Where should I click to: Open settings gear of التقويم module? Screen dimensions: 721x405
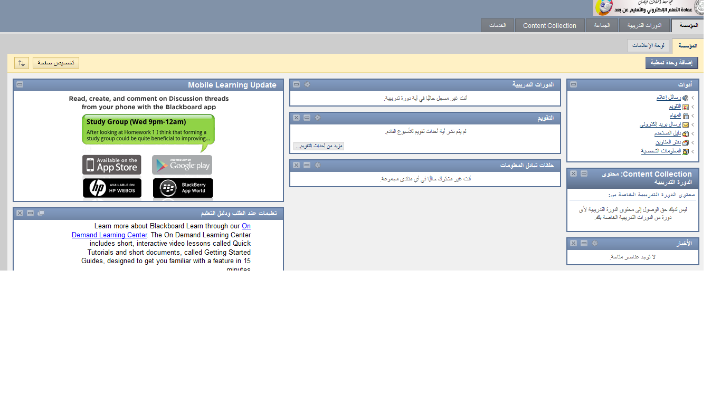click(318, 118)
